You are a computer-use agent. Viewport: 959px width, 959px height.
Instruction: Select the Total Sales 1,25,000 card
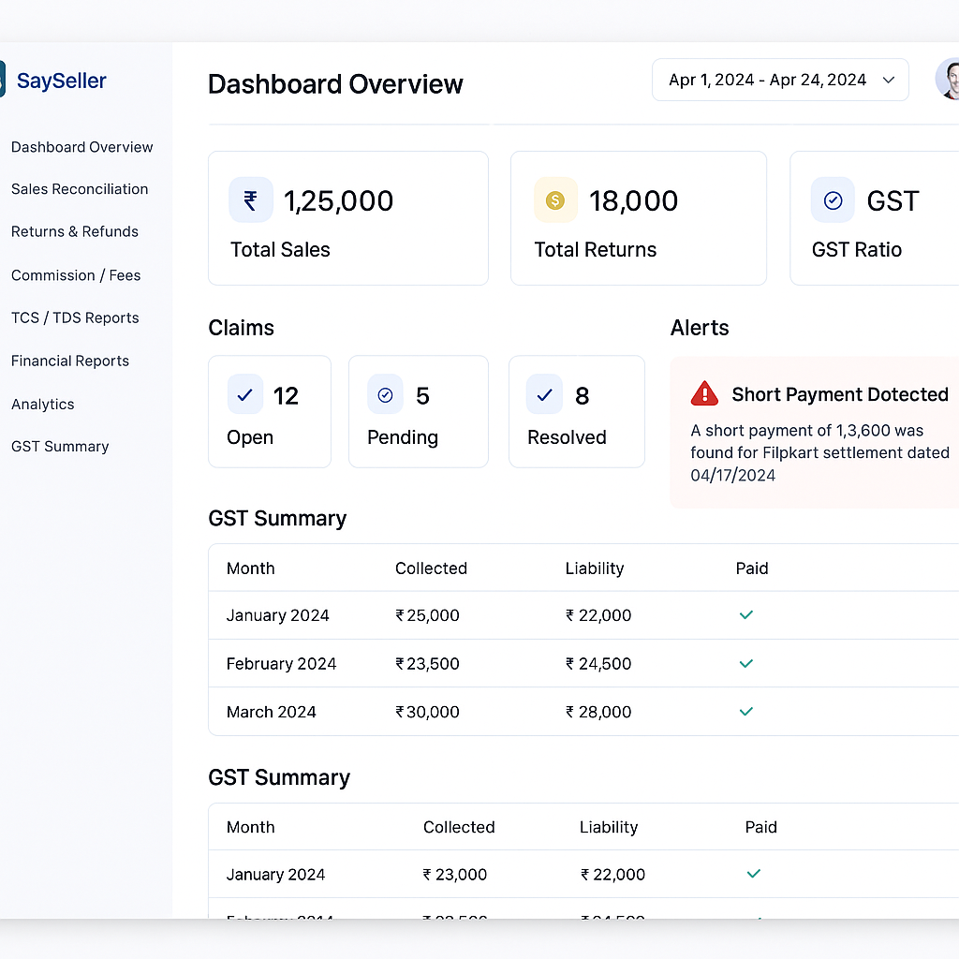[347, 218]
